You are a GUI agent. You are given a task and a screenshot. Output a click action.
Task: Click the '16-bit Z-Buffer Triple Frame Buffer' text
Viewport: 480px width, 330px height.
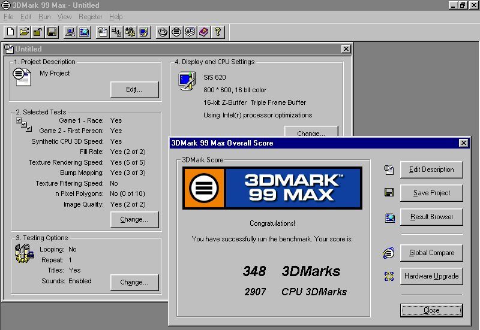pos(254,102)
